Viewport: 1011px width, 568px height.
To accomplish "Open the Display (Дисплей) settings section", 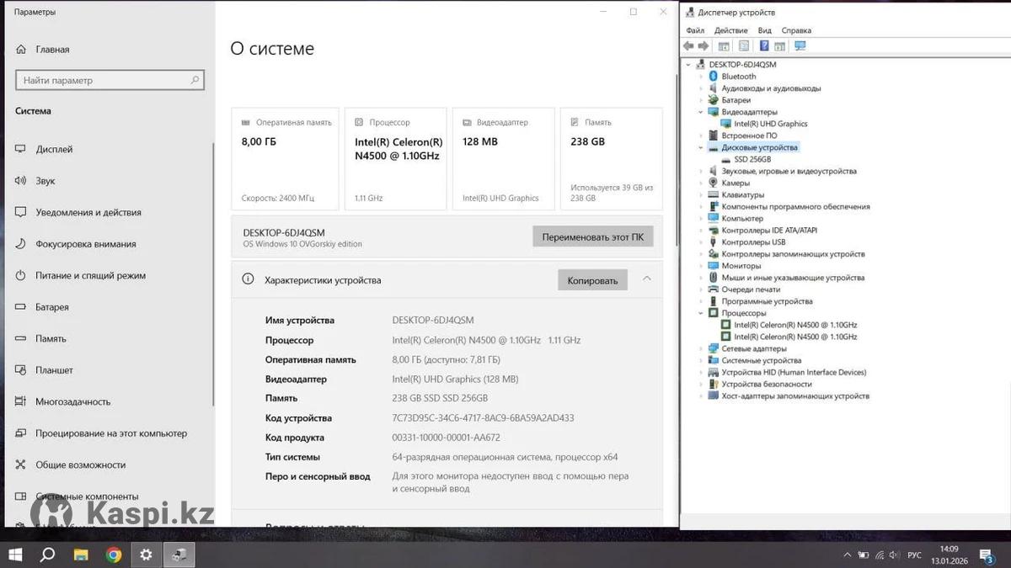I will coord(54,149).
